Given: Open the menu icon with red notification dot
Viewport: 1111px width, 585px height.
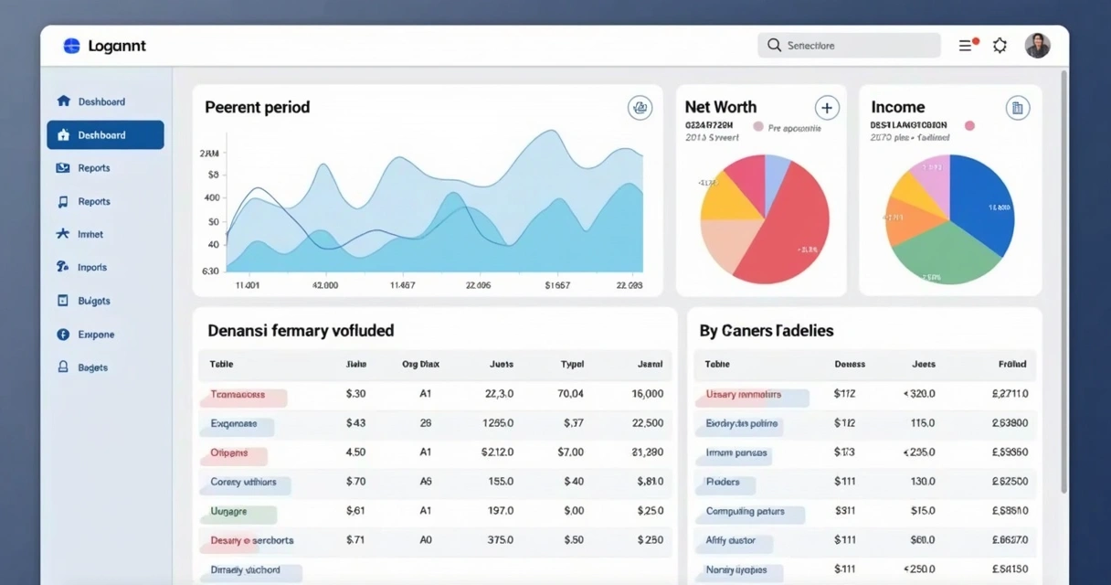Looking at the screenshot, I should point(968,45).
